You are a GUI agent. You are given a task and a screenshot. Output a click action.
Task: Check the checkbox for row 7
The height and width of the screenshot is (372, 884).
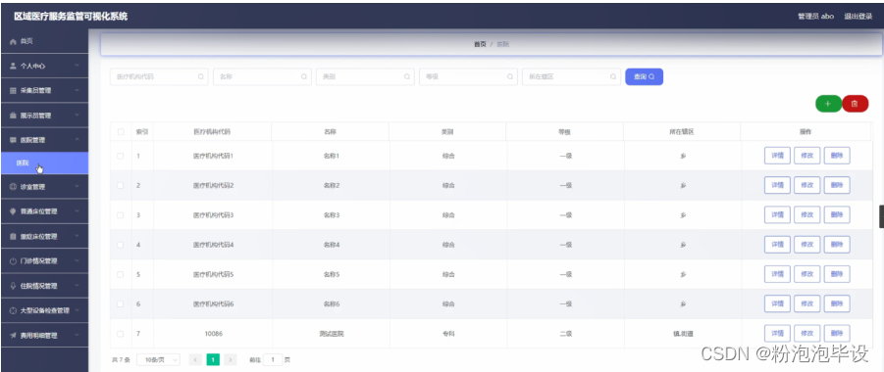120,334
